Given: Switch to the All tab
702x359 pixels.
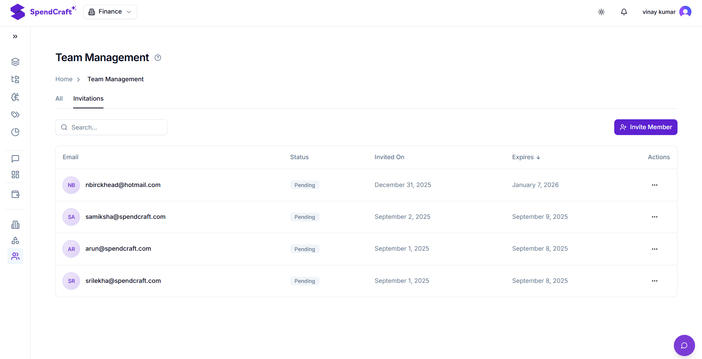Looking at the screenshot, I should (x=59, y=99).
